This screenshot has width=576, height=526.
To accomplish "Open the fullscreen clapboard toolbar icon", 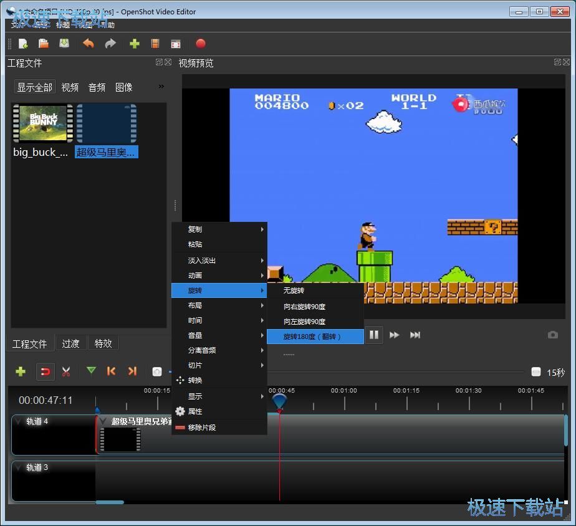I will (176, 44).
